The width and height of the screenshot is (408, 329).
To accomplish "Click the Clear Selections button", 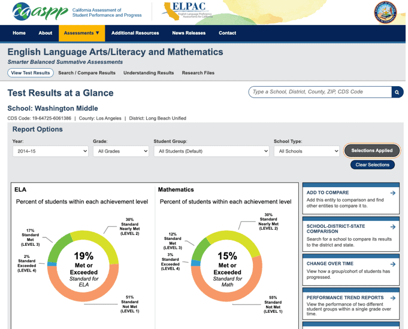I will click(x=372, y=164).
